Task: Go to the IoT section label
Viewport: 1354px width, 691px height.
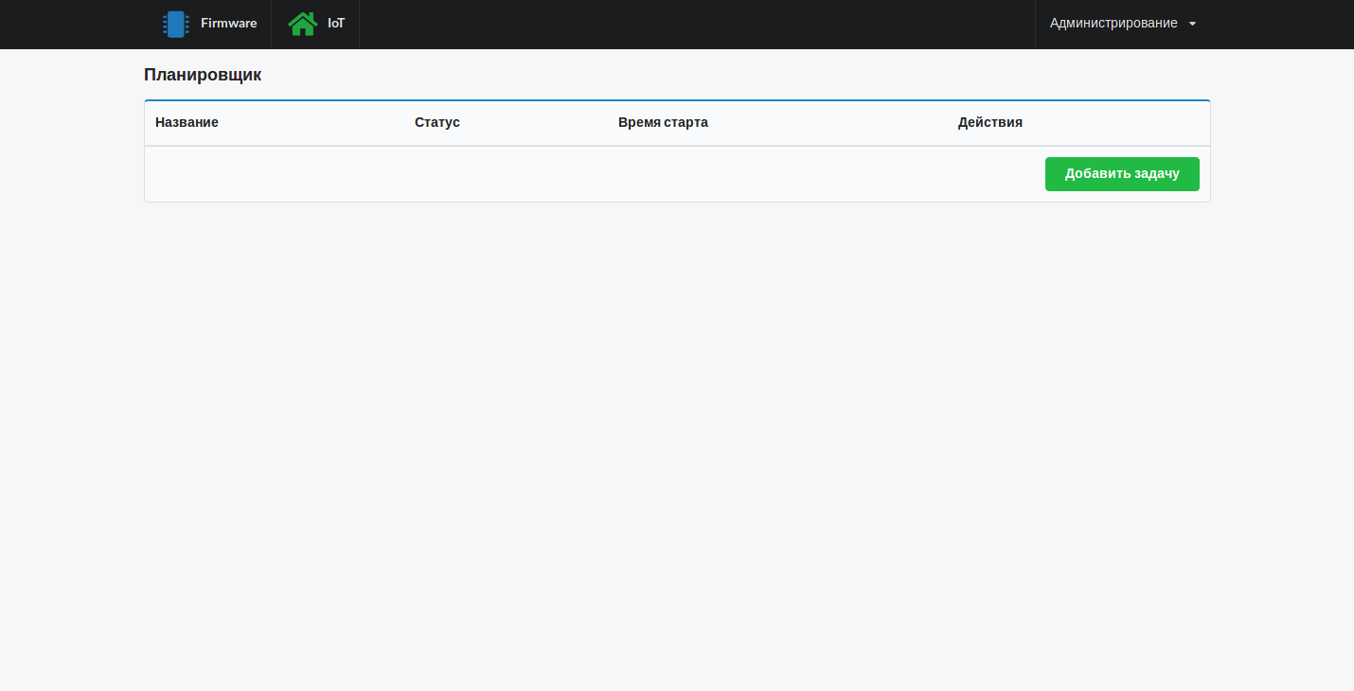Action: point(336,24)
